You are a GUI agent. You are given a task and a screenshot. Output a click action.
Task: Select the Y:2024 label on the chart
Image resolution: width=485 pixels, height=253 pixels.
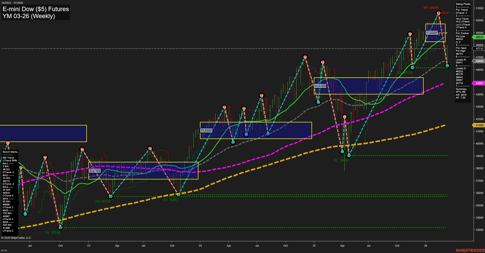(x=206, y=130)
